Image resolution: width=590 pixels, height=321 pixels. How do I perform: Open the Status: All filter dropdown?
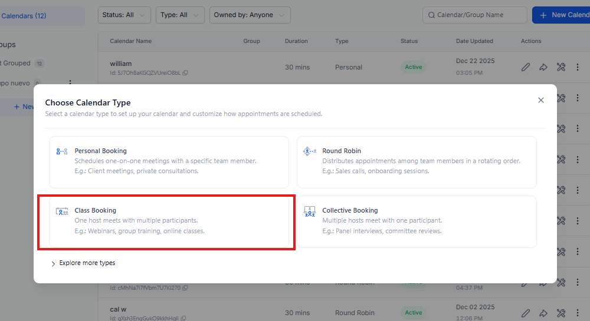pos(124,15)
